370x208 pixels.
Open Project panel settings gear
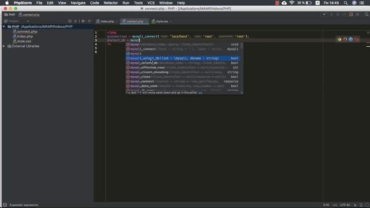click(x=83, y=21)
